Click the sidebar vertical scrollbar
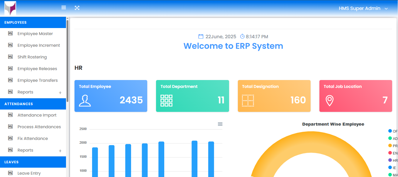Screen dimensions: 398x177 click(67, 61)
